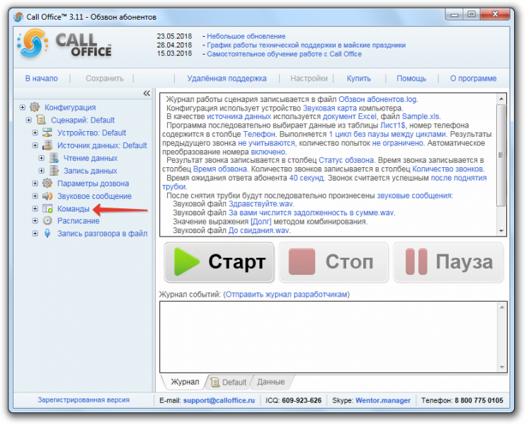Start the calling with Старт button
Screen dimensions: 526x425
219,262
